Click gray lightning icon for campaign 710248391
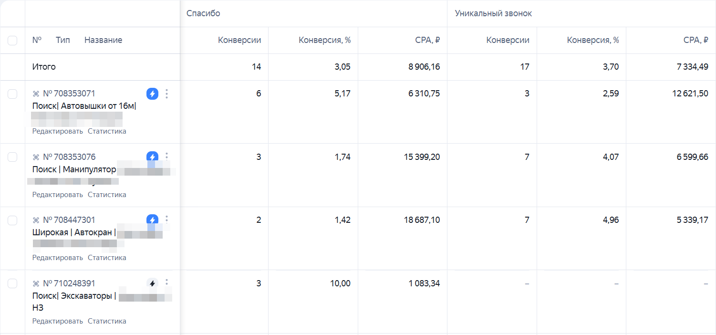This screenshot has width=716, height=335. click(x=152, y=283)
